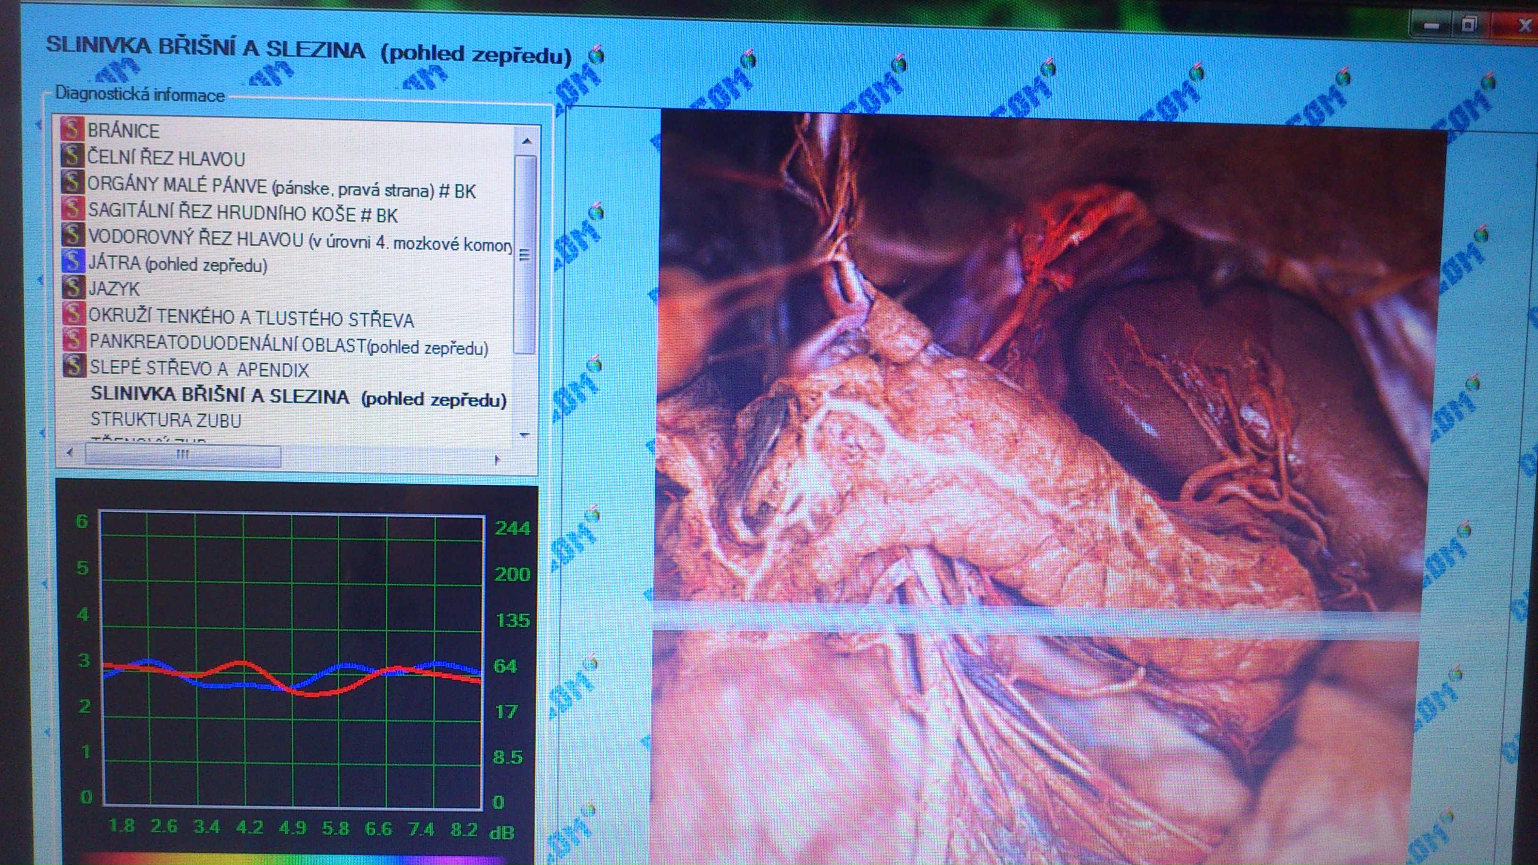Image resolution: width=1538 pixels, height=865 pixels.
Task: Select SLINIVKA BŘIŠNÍ A SLEZINA list entry
Action: click(299, 398)
